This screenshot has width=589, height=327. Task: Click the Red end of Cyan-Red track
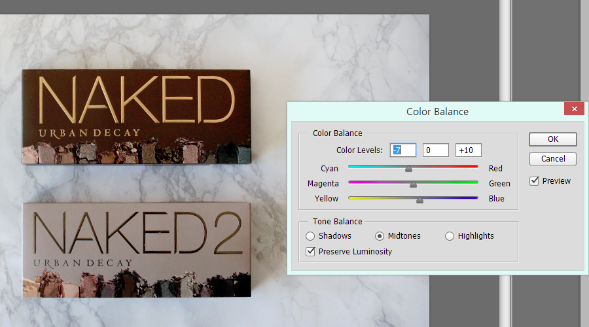tap(476, 167)
